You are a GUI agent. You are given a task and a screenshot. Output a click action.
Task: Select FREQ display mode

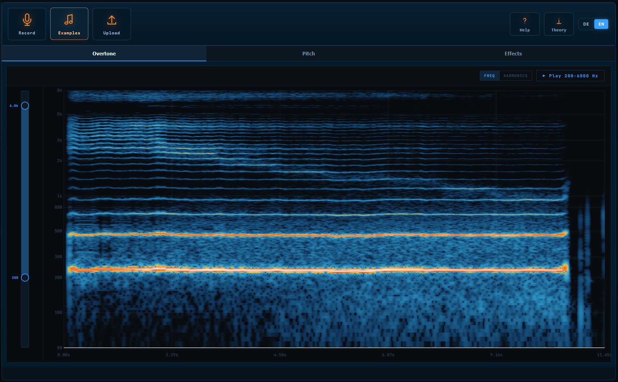(x=490, y=76)
